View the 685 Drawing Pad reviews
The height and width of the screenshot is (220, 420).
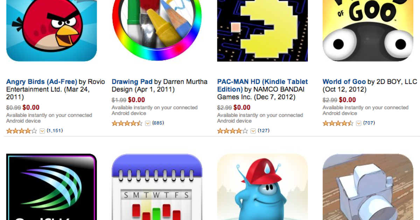(158, 123)
